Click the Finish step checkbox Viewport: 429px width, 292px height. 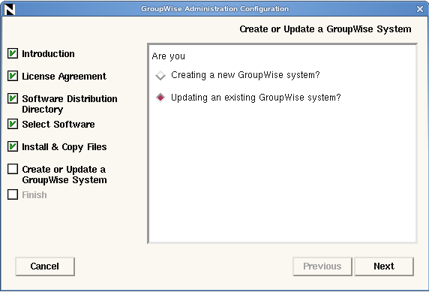[x=13, y=194]
